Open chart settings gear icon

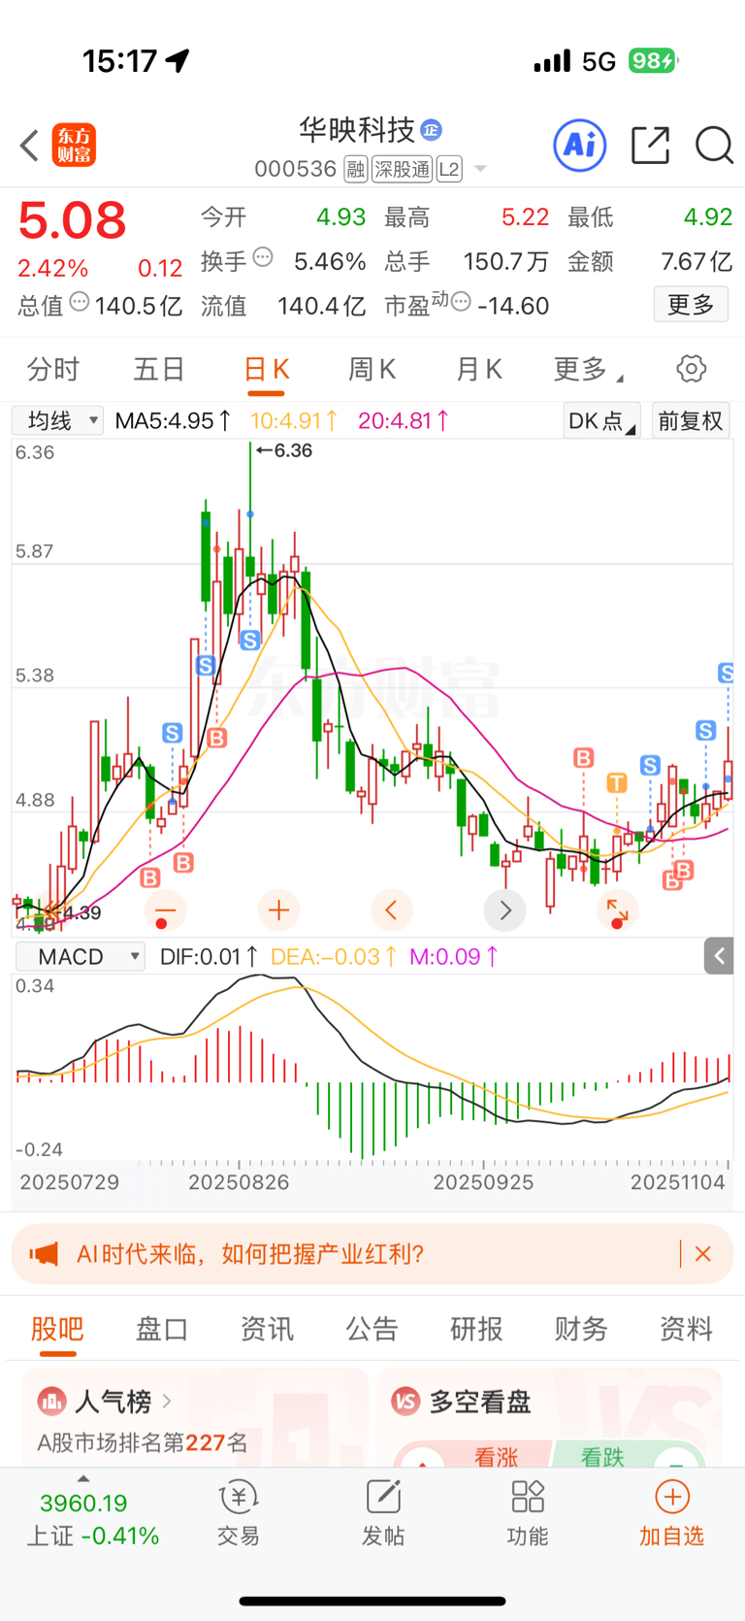[691, 369]
